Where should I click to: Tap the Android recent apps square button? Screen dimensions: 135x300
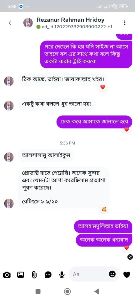point(38,291)
